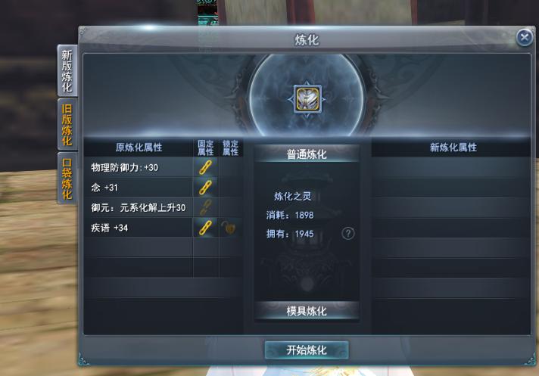Select 普通炼化 mode
The image size is (539, 376).
click(x=307, y=154)
